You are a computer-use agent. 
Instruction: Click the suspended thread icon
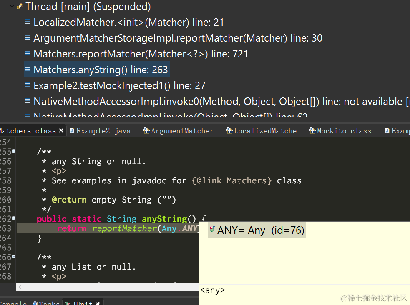tap(20, 6)
